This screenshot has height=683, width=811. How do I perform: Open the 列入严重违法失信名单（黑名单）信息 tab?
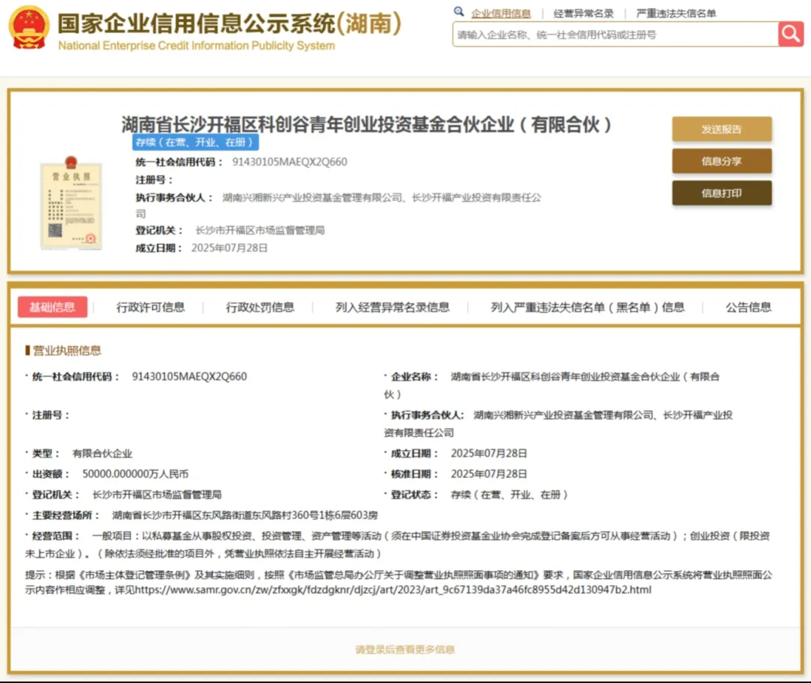(x=587, y=307)
